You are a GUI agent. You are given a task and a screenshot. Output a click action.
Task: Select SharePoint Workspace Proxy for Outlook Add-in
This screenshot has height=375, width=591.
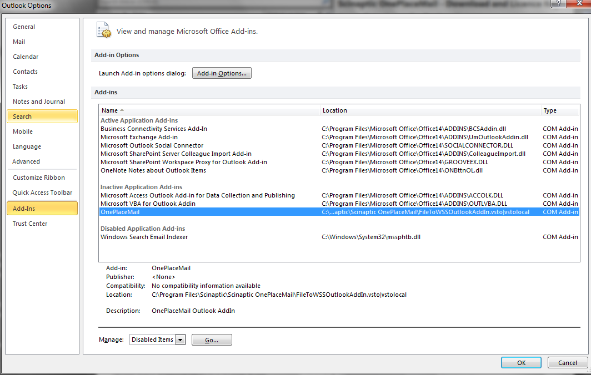click(x=339, y=162)
